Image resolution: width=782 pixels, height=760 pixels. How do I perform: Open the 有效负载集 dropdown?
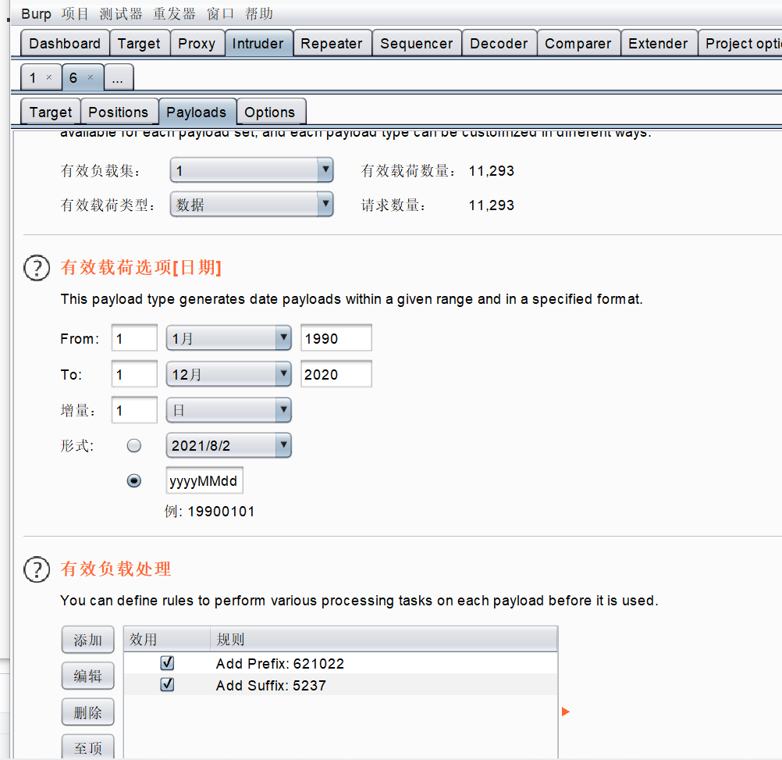251,170
